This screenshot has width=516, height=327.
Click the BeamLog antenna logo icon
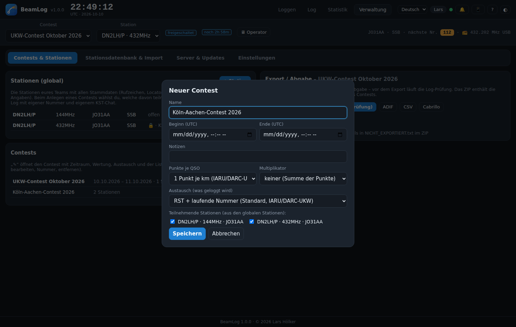[11, 10]
